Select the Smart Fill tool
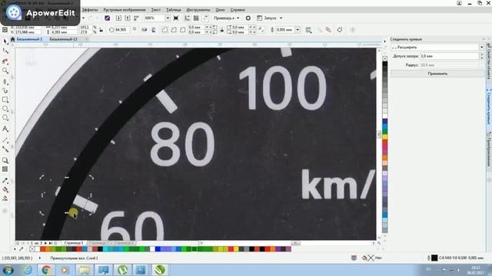This screenshot has height=276, width=492. 5,199
